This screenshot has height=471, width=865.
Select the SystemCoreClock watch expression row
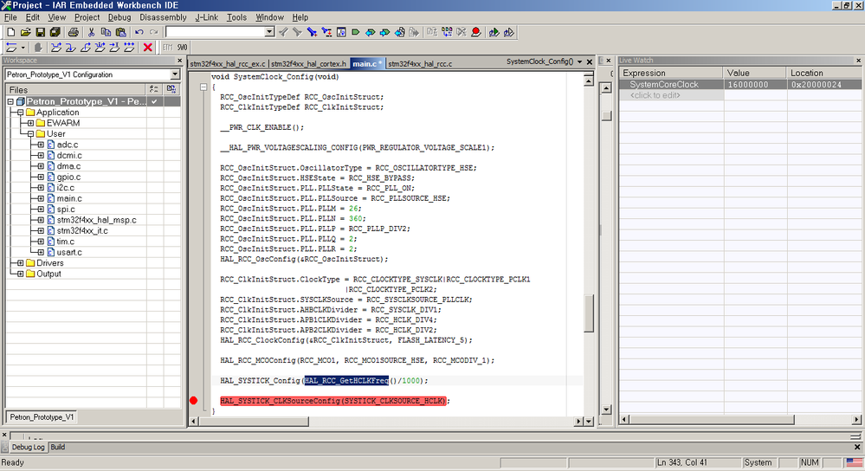click(739, 84)
